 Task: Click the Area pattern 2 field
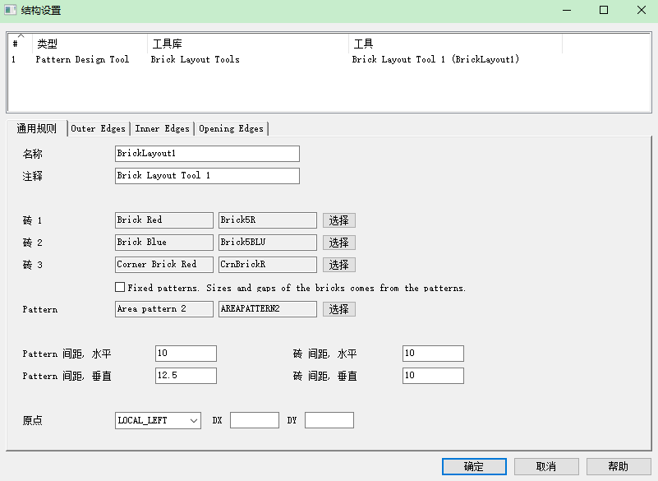tap(164, 309)
